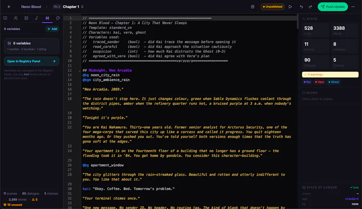
Task: Undo the last edit
Action: click(301, 7)
